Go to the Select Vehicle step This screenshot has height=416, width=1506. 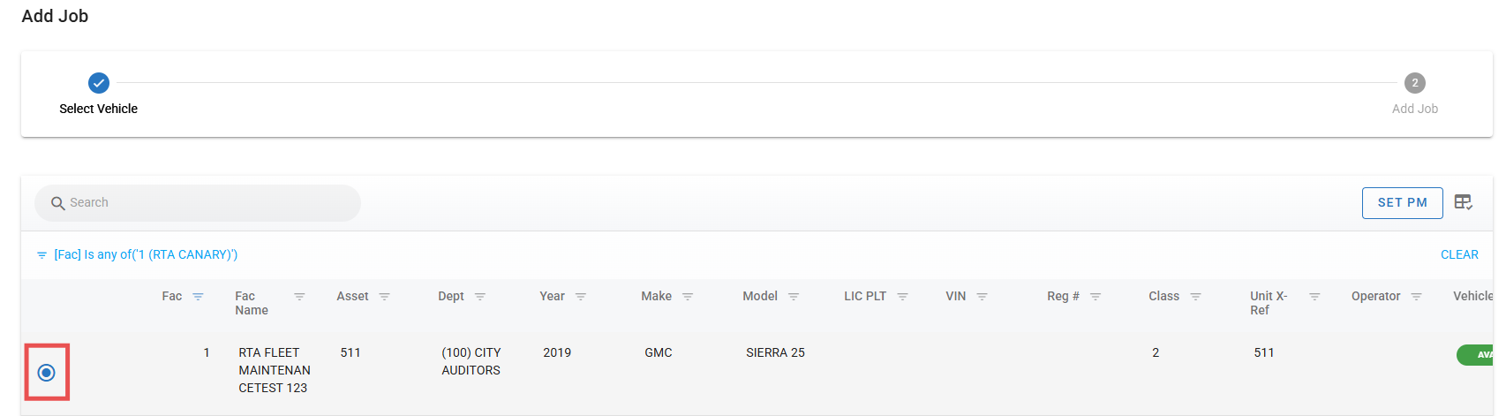click(x=99, y=83)
